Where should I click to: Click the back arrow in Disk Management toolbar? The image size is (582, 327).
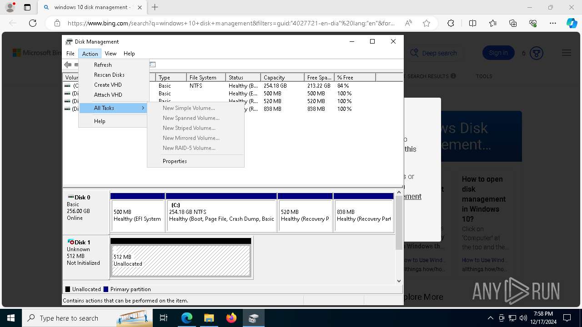coord(68,64)
